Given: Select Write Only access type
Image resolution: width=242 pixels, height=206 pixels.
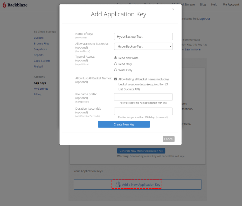Looking at the screenshot, I should (x=116, y=70).
